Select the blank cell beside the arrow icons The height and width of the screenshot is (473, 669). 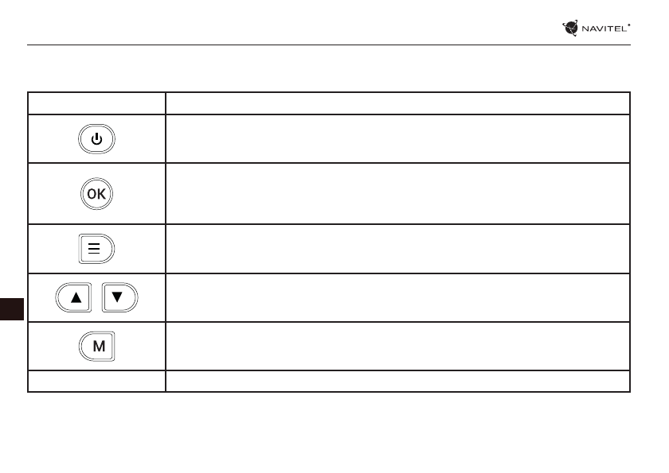(397, 297)
